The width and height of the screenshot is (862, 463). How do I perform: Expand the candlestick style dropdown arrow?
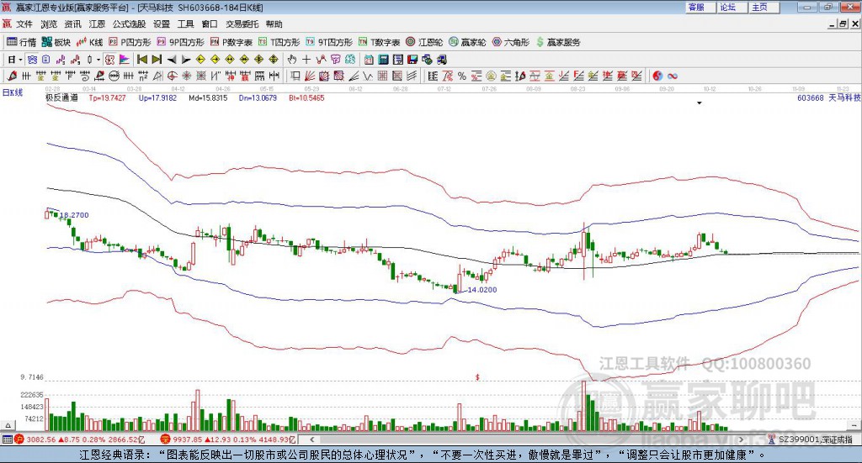point(98,60)
